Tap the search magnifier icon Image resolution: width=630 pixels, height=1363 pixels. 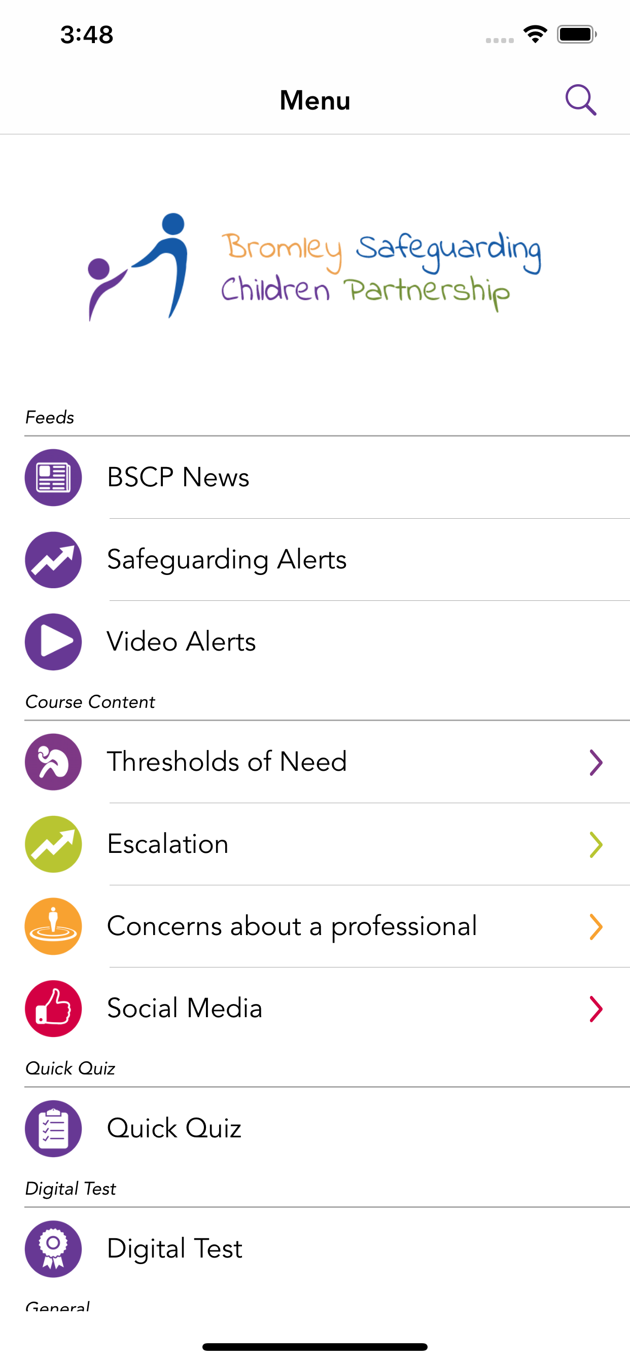coord(581,100)
